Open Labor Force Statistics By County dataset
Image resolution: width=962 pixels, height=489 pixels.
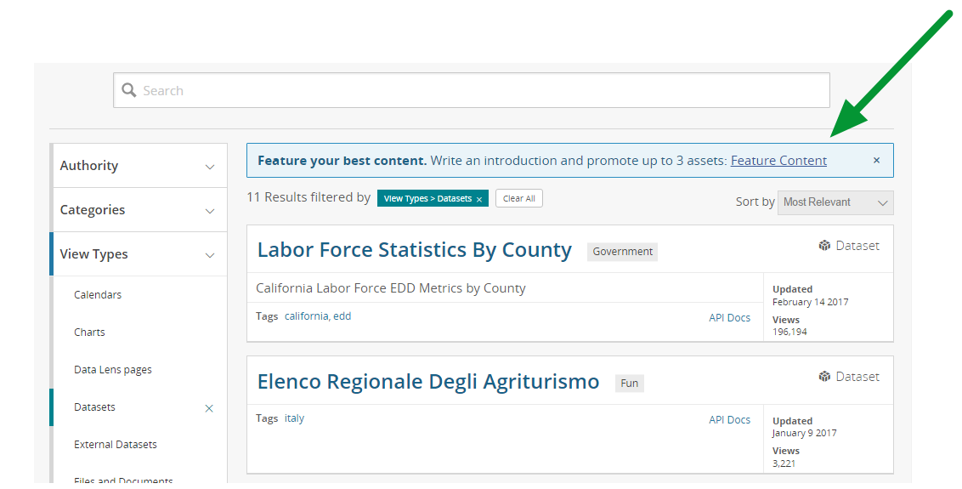click(415, 250)
